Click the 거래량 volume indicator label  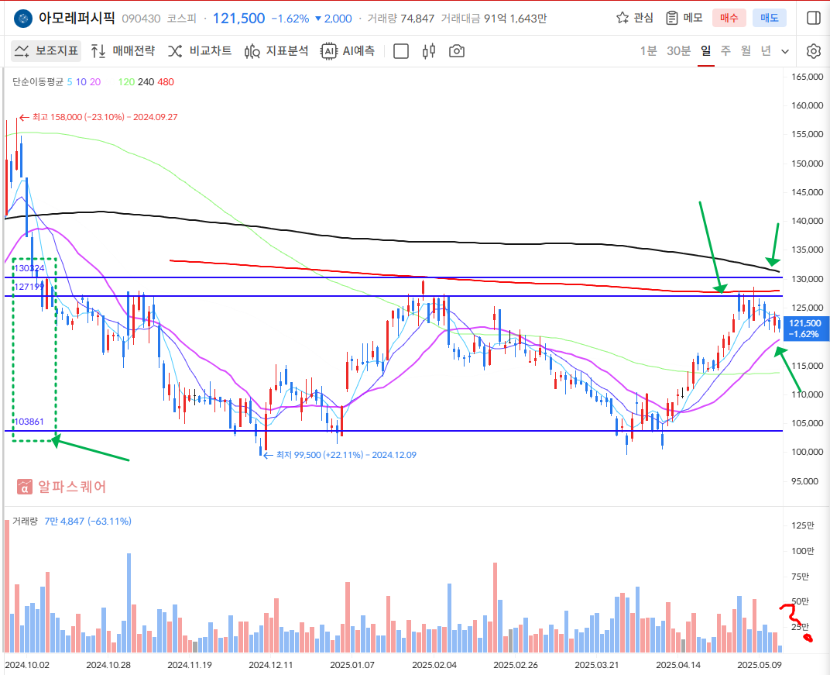25,522
